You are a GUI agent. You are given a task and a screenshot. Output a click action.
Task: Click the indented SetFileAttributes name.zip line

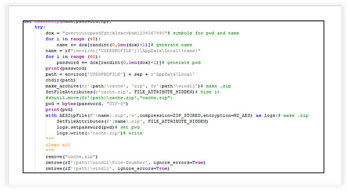click(x=132, y=121)
